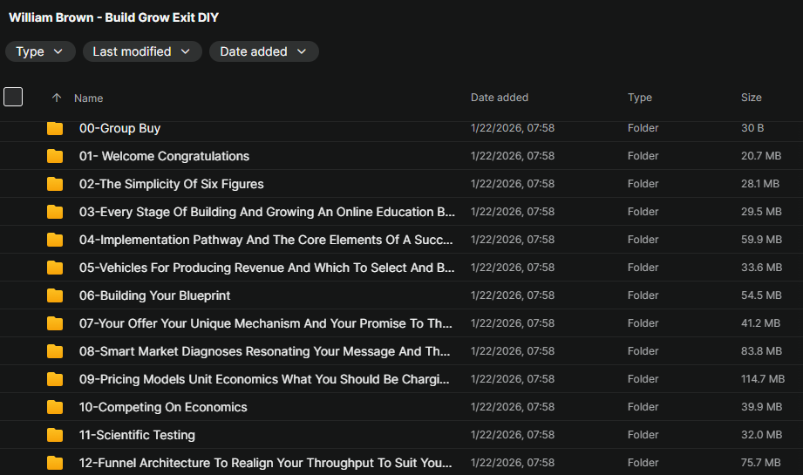
Task: Click folder icon for 00-Group Buy
Action: pos(55,129)
